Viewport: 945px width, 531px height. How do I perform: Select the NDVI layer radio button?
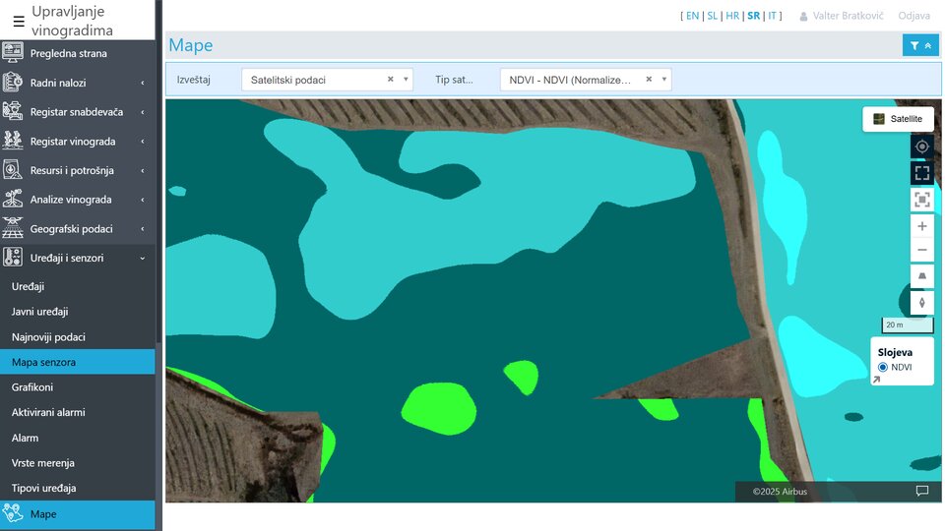(883, 367)
